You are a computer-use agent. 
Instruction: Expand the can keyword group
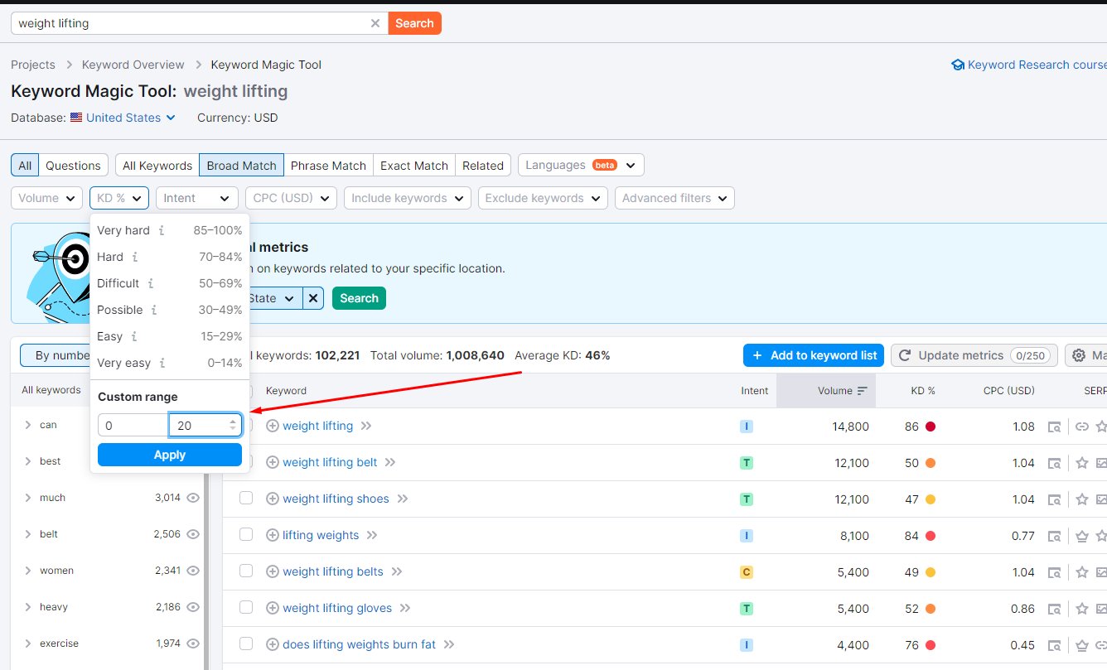click(27, 425)
